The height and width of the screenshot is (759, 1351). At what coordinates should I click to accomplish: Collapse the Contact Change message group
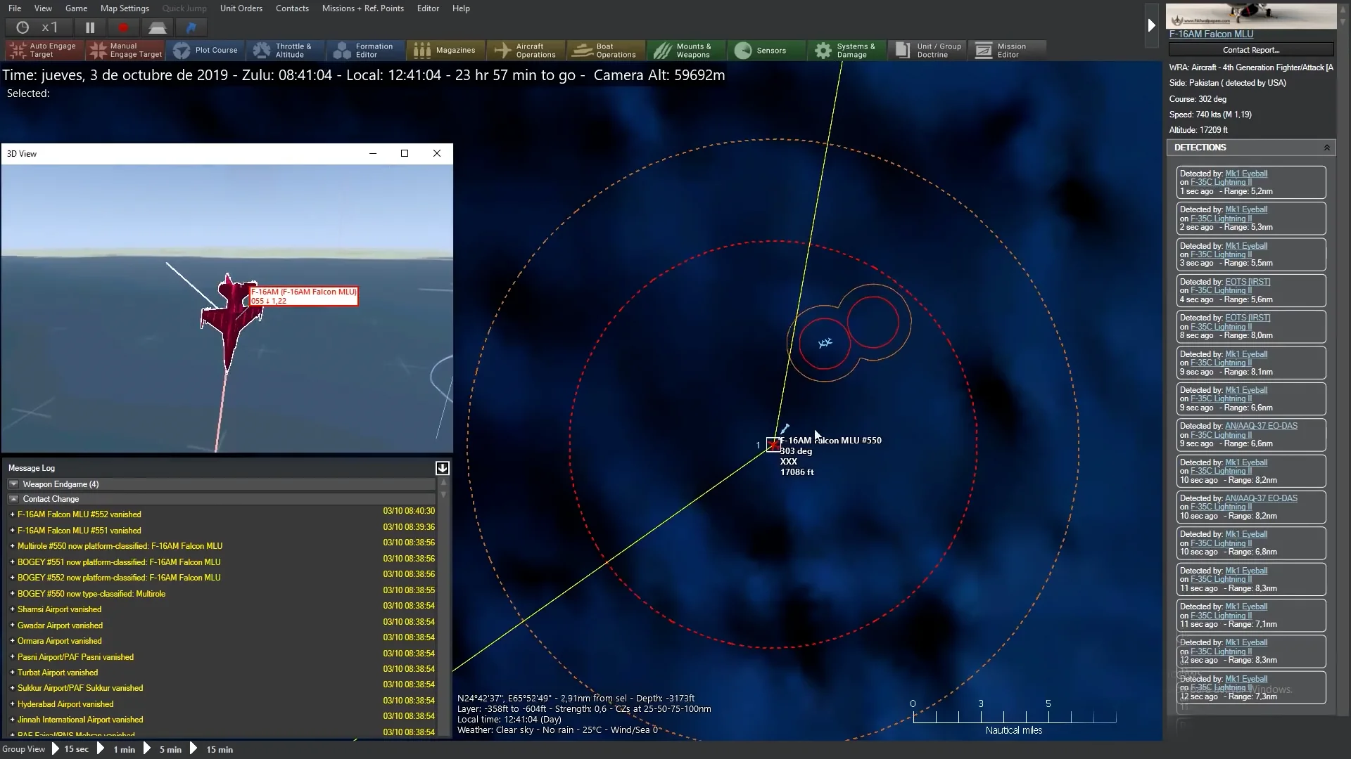point(13,499)
